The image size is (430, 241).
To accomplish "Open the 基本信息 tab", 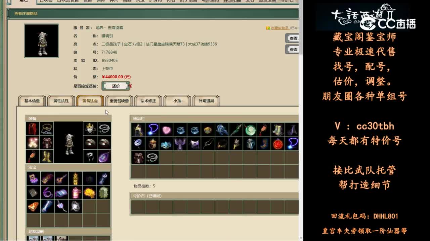I will pyautogui.click(x=32, y=101).
